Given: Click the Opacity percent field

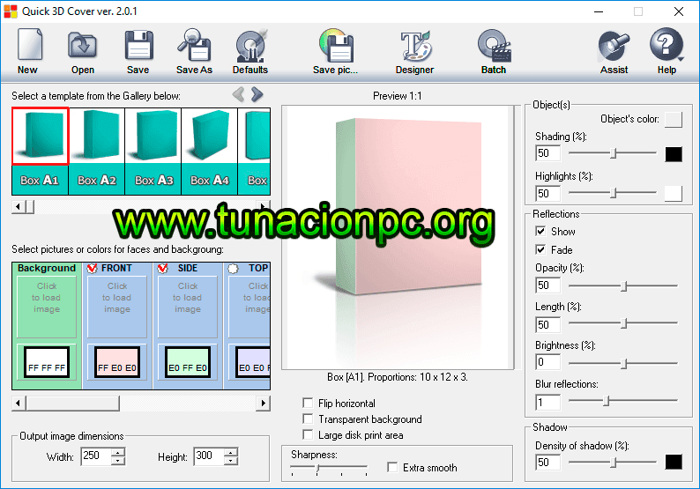Looking at the screenshot, I should coord(547,285).
